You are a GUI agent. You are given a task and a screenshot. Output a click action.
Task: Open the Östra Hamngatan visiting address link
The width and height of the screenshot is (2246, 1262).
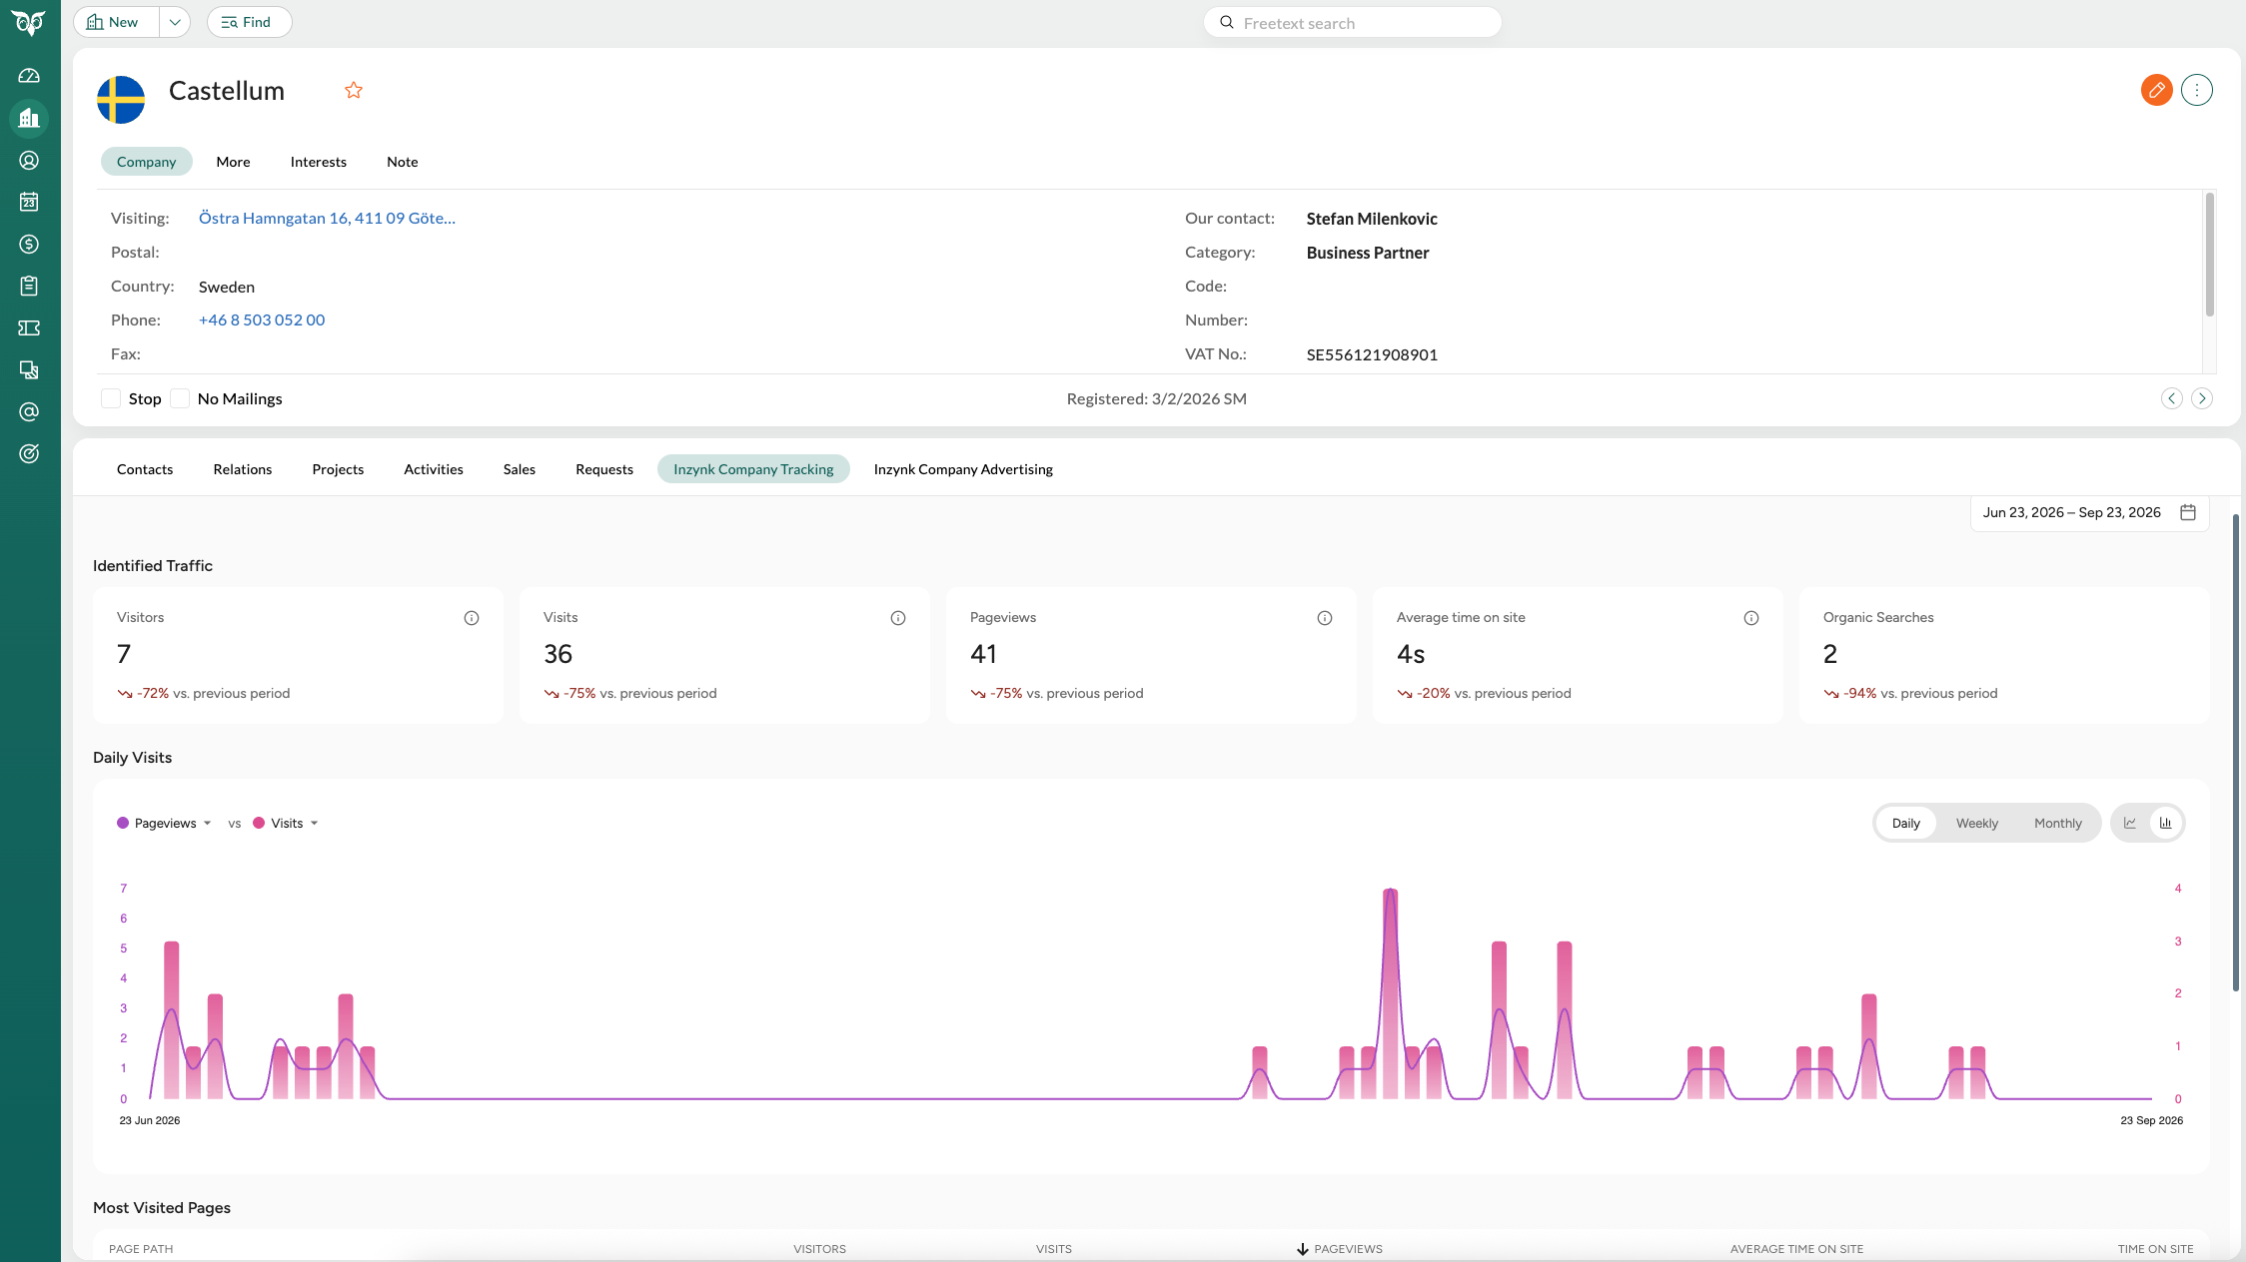[x=327, y=218]
